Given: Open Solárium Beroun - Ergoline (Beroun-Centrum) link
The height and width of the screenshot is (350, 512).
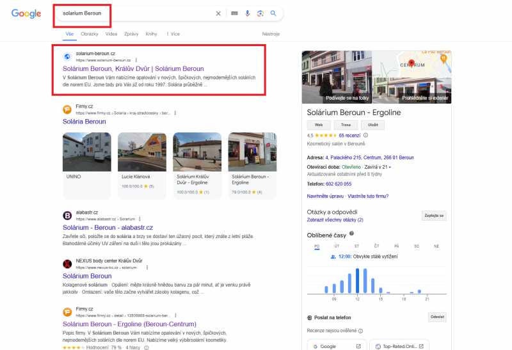Looking at the screenshot, I should coord(130,324).
